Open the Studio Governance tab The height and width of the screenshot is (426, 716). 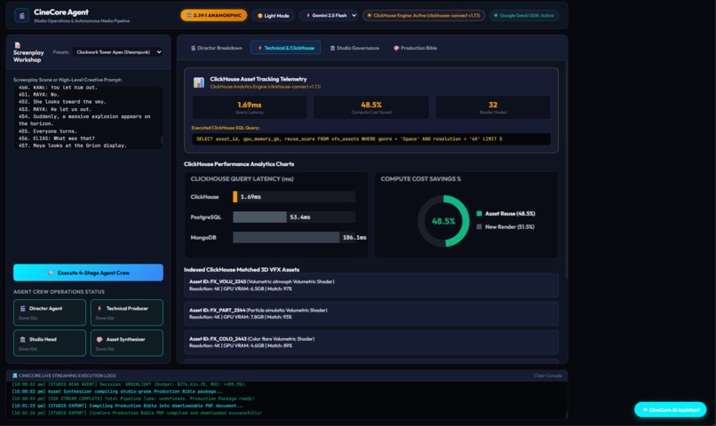click(354, 48)
